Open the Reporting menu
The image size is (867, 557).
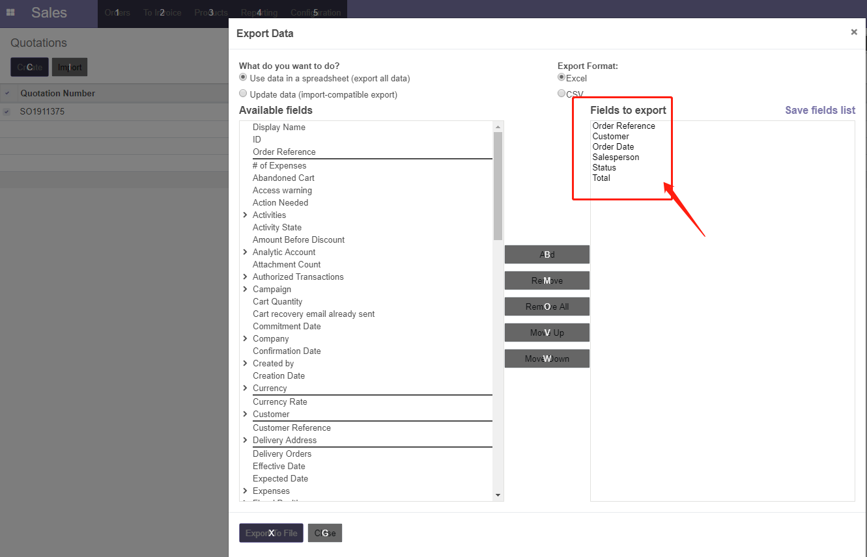(x=259, y=12)
